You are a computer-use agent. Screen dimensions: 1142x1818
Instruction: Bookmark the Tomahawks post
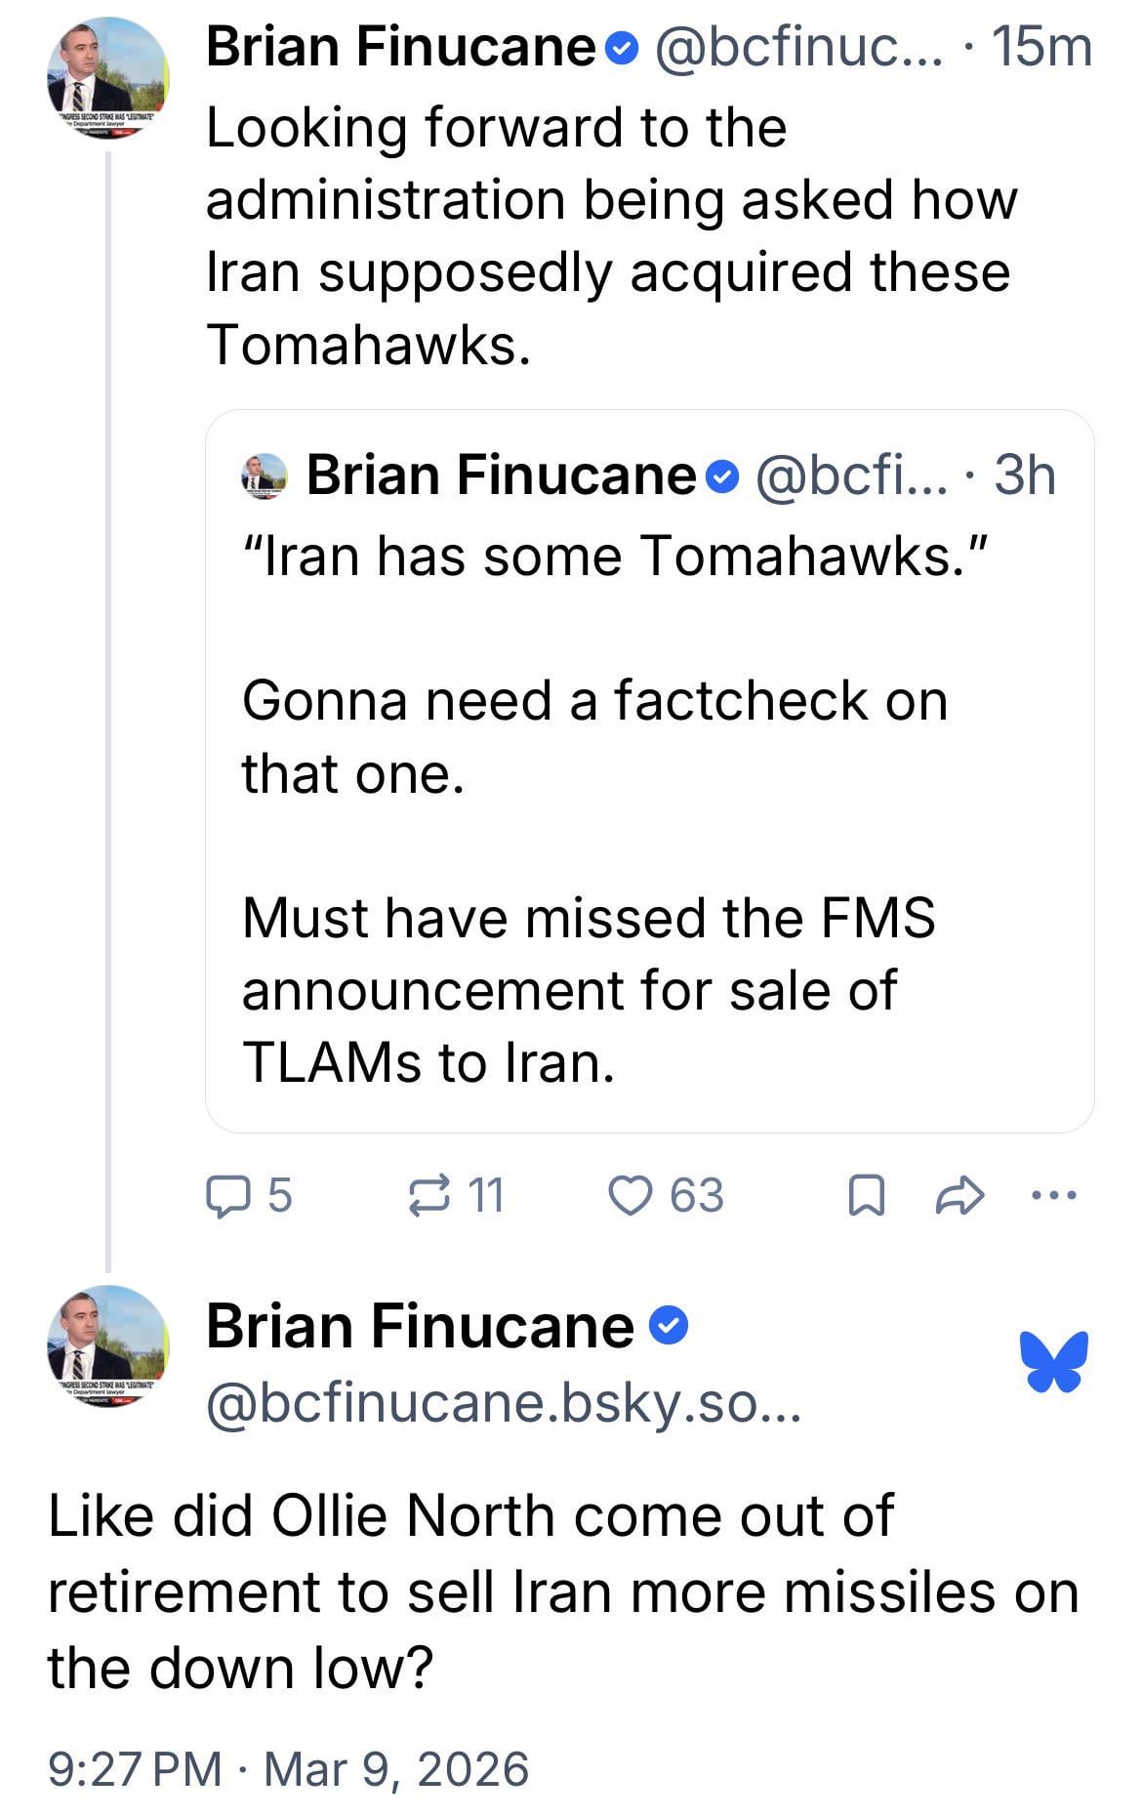pos(867,1196)
